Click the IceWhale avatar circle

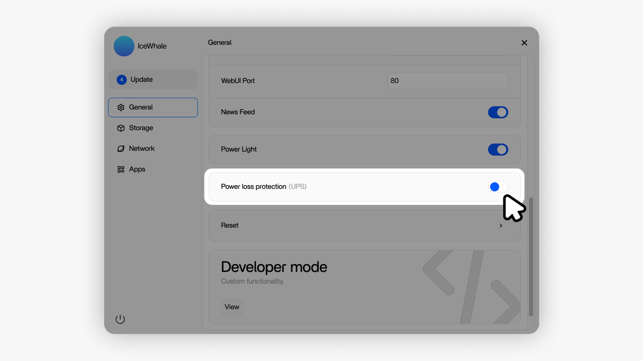(124, 46)
